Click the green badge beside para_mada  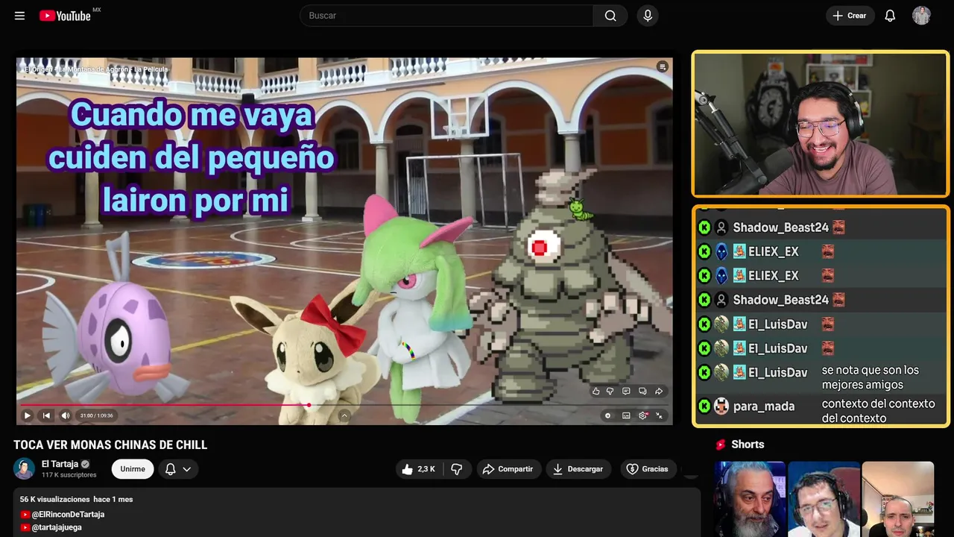pyautogui.click(x=704, y=406)
